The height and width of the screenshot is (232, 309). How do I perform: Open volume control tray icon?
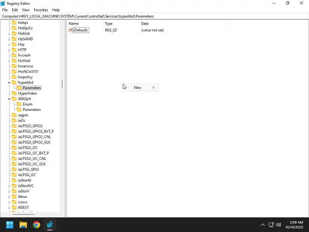pos(279,225)
